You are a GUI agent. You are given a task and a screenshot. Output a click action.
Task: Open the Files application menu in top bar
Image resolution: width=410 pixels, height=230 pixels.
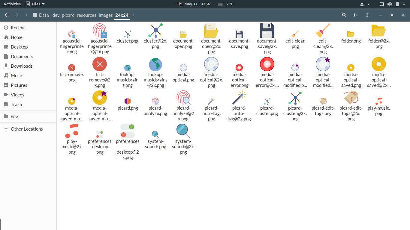35,4
